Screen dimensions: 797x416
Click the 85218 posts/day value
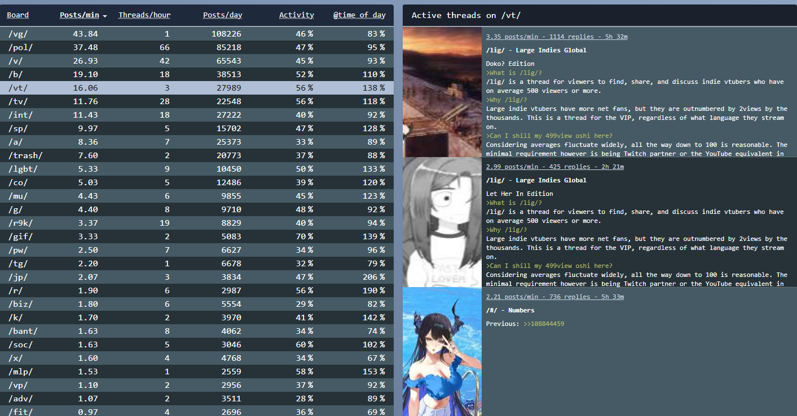point(228,47)
